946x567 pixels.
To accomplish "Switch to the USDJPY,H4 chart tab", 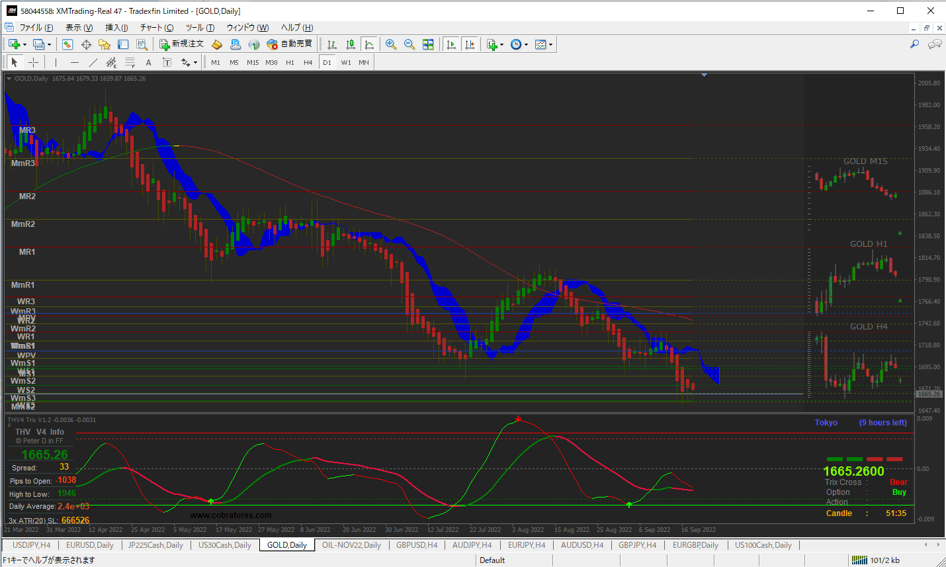I will click(x=31, y=545).
